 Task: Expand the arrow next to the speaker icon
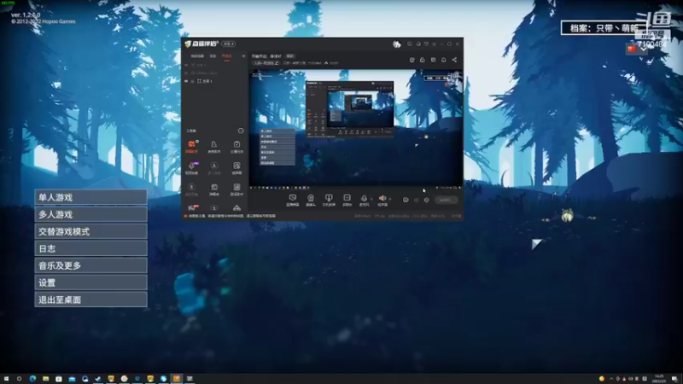click(390, 199)
